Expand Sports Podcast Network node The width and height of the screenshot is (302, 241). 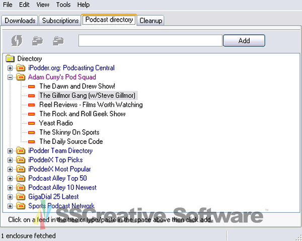[10, 206]
